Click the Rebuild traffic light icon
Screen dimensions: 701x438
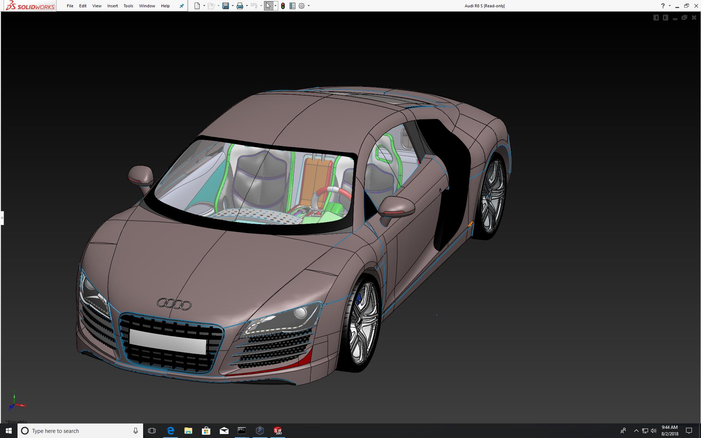283,6
